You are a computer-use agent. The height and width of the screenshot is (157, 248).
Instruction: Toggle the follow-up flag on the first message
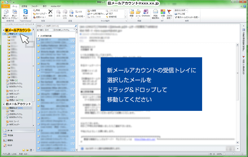pyautogui.click(x=73, y=41)
